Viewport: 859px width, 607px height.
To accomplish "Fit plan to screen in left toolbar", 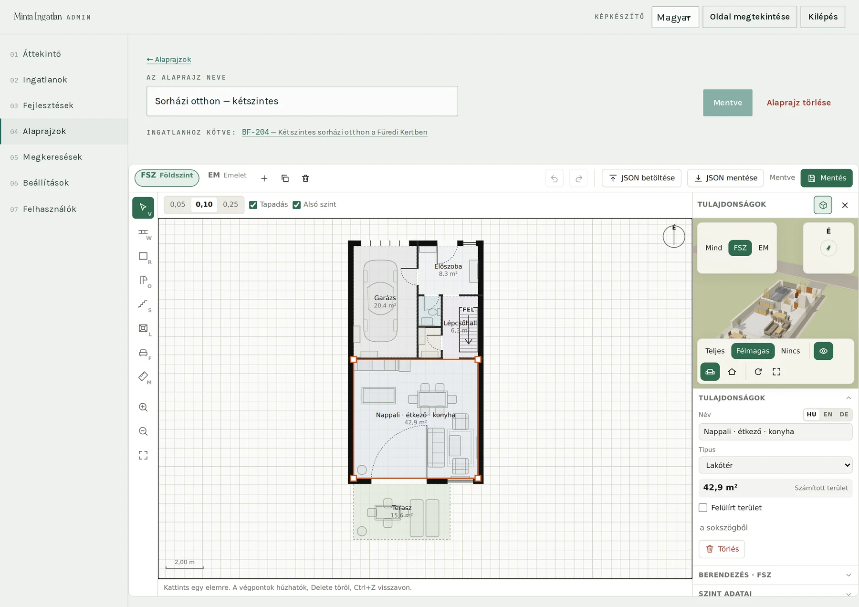I will tap(143, 455).
